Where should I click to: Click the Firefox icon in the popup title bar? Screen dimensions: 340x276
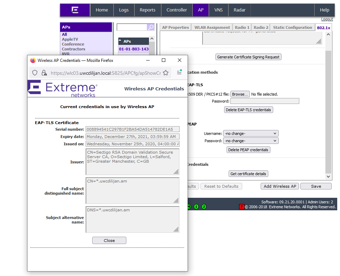pos(33,60)
